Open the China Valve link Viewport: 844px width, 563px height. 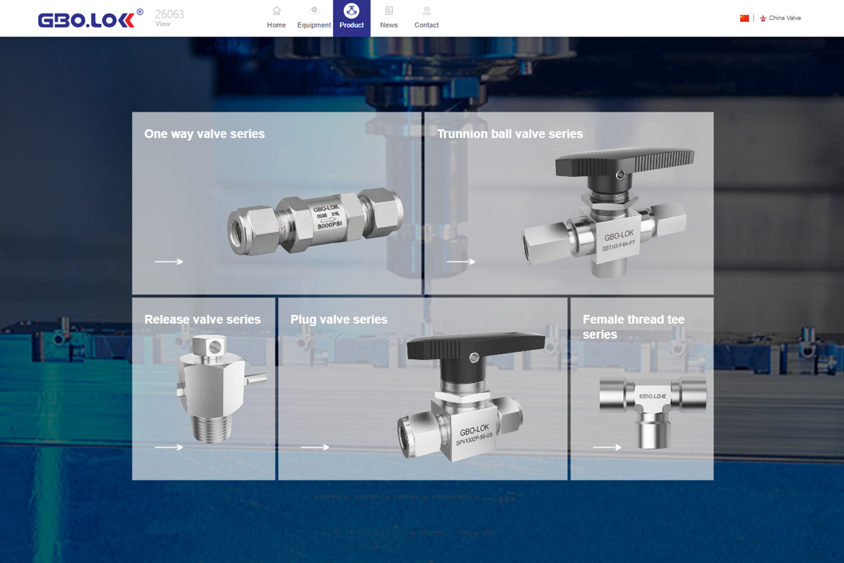click(784, 18)
